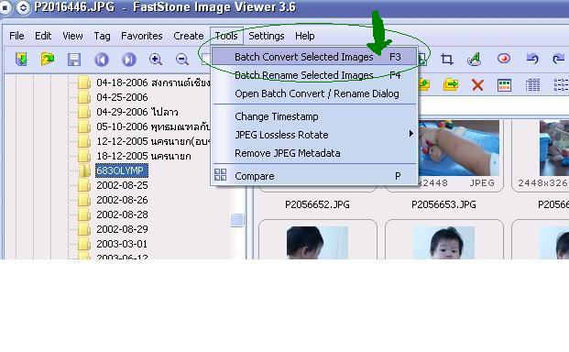
Task: Go to next image arrow icon
Action: pyautogui.click(x=129, y=60)
